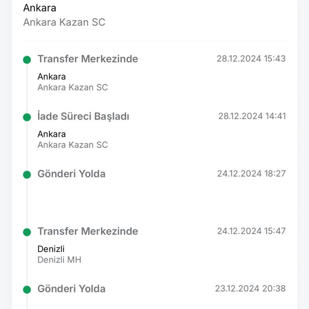Click the timestamp 24.12.2024 15:47
This screenshot has width=309, height=309.
251,231
